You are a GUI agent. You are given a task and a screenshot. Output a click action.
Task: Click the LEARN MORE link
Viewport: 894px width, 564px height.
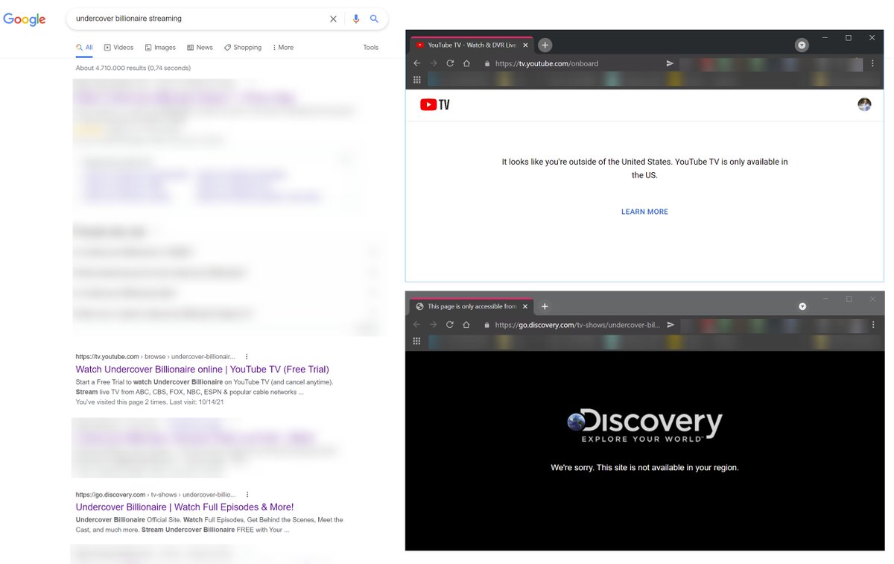click(644, 212)
